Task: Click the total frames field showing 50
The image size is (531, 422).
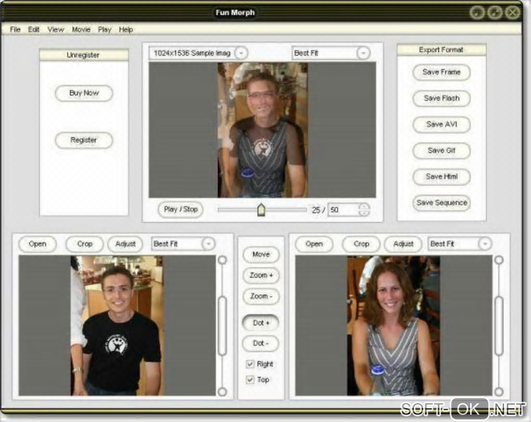Action: 343,210
